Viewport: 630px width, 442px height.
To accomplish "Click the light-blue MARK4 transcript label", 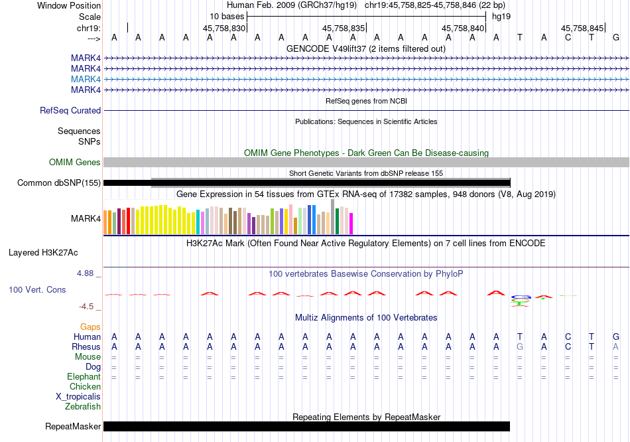I will [86, 79].
